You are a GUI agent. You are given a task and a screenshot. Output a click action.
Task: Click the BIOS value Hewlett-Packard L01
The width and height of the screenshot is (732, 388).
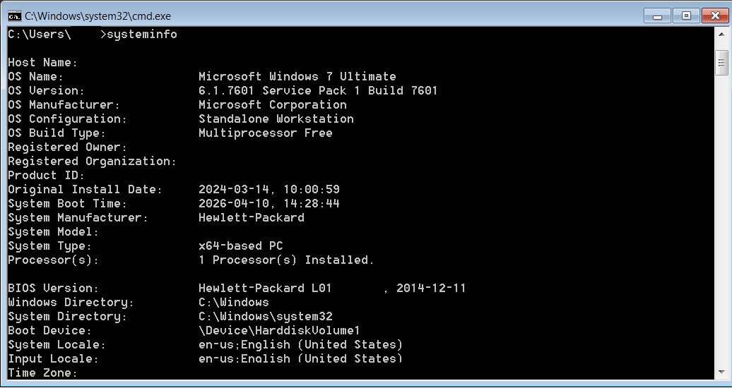[x=265, y=288]
